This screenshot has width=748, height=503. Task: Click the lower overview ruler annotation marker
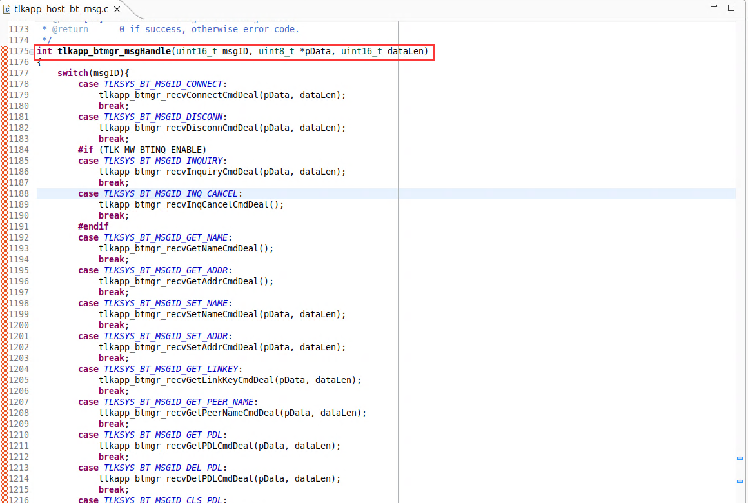(740, 481)
